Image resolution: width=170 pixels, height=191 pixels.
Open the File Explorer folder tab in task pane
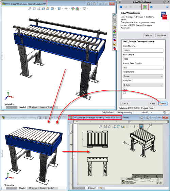tap(115, 24)
